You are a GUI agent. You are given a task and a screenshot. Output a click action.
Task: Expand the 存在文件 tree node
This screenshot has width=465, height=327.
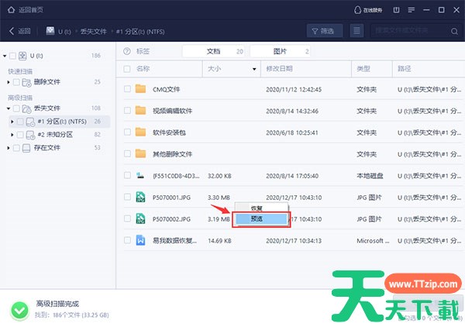[12, 147]
